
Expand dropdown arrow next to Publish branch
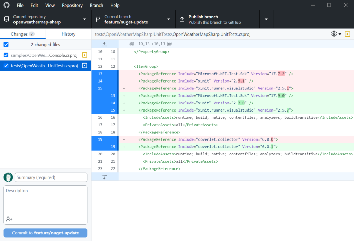tap(266, 19)
